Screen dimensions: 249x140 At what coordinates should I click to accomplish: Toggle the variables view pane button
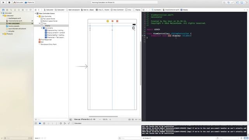tap(245, 138)
